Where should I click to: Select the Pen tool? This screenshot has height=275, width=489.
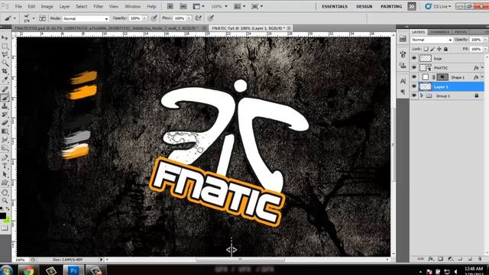click(5, 158)
